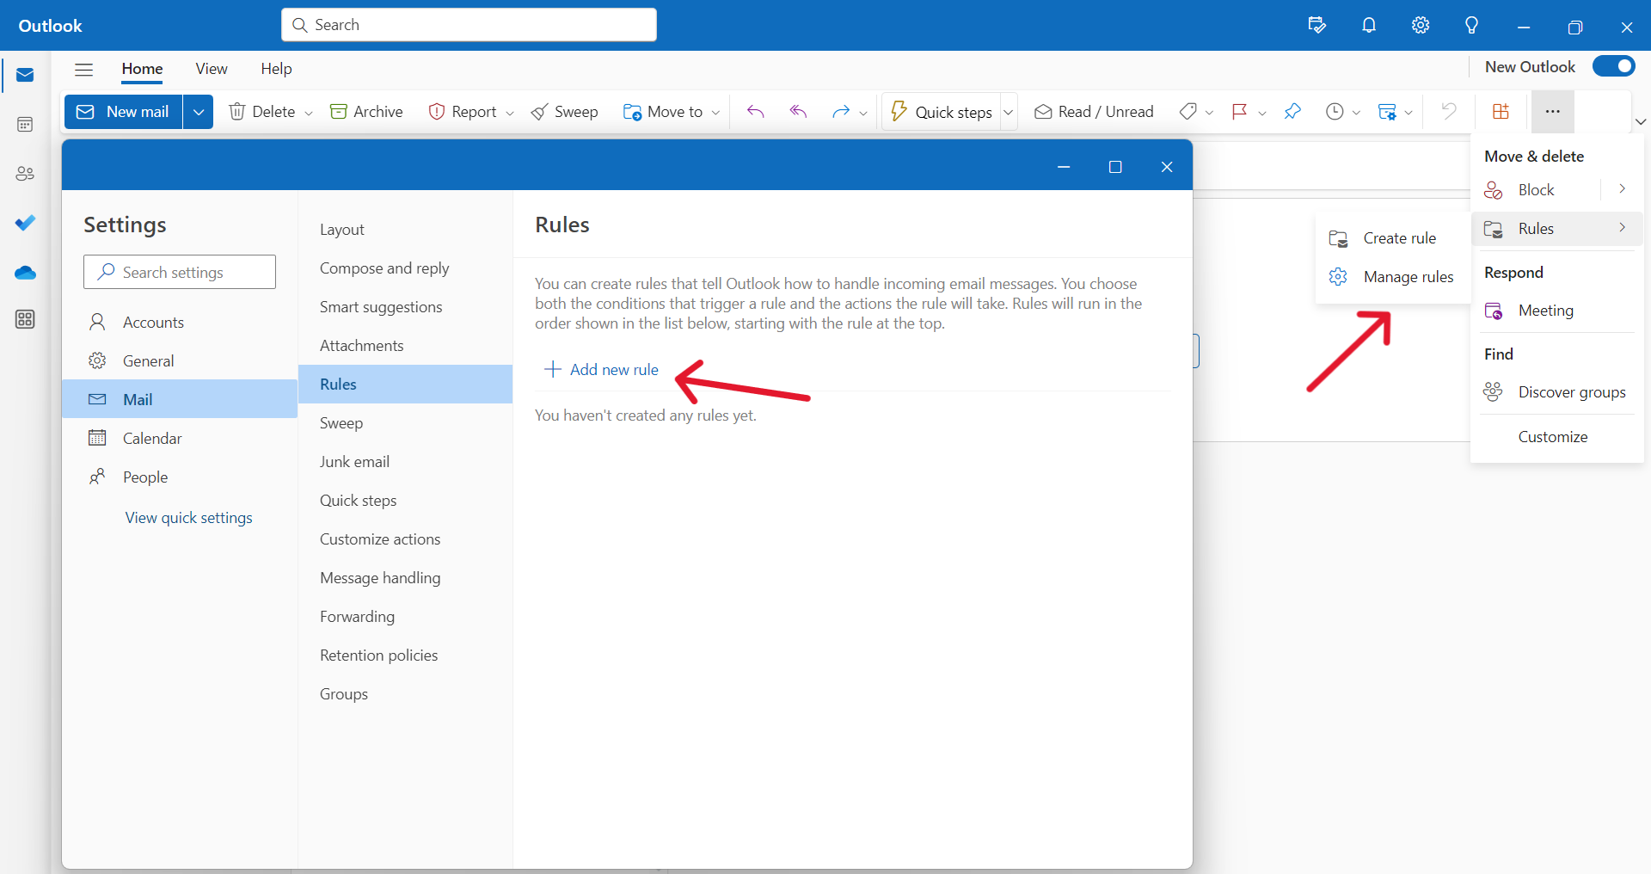Pin the selected message
1651x874 pixels.
(x=1292, y=111)
